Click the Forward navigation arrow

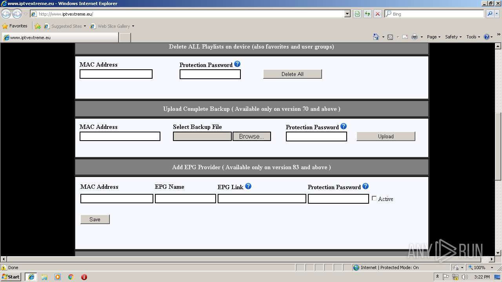coord(17,14)
